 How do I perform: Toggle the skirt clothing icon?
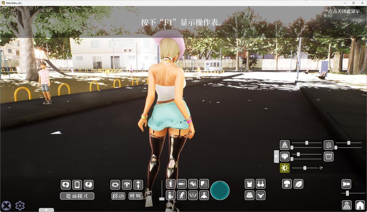[250, 195]
